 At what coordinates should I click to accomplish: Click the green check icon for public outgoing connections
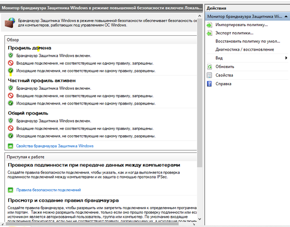click(x=11, y=136)
